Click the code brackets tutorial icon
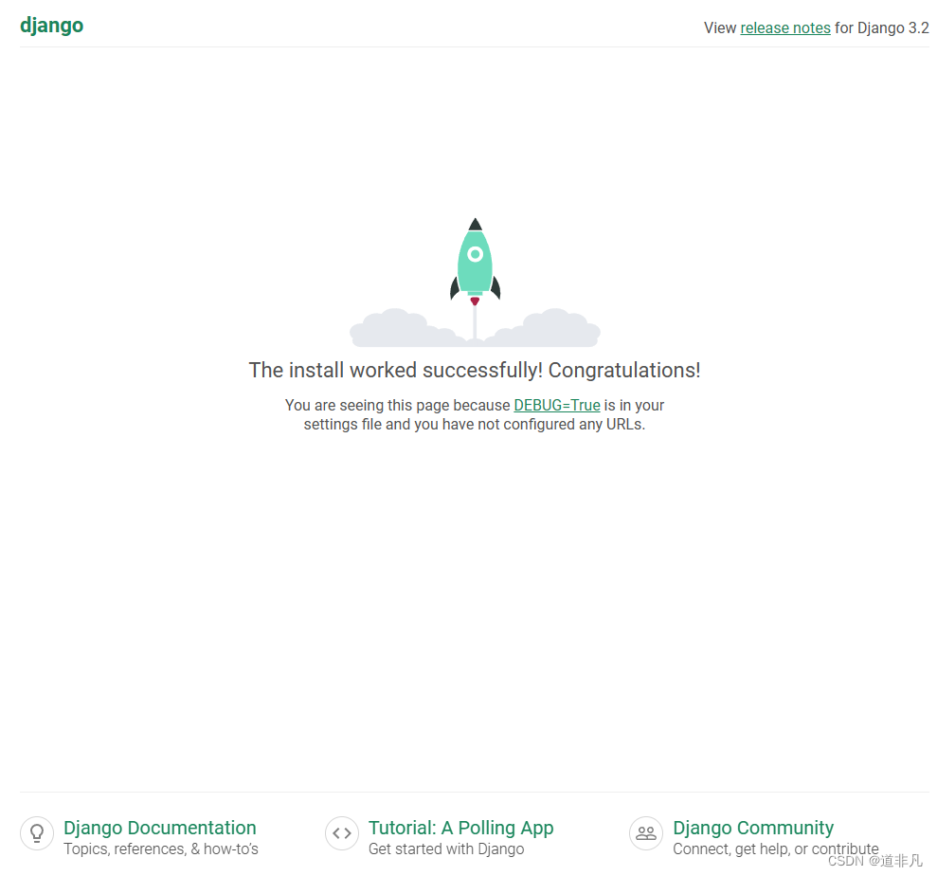Viewport: 937px width, 876px height. point(342,833)
